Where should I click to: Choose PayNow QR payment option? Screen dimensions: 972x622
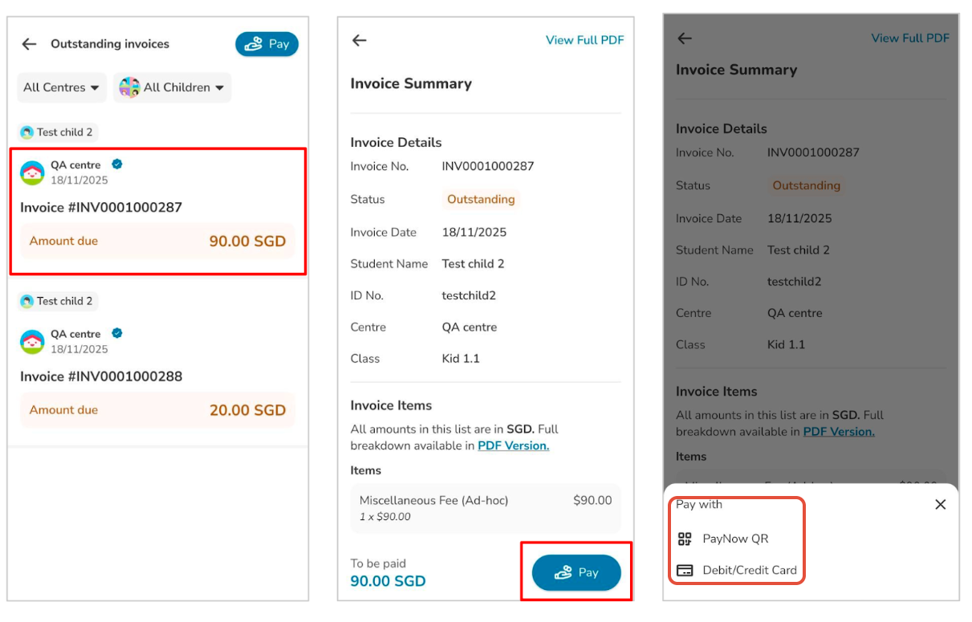tap(734, 539)
